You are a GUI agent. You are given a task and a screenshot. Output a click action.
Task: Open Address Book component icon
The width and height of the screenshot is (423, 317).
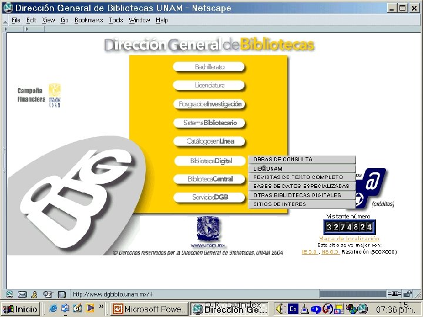(x=62, y=294)
